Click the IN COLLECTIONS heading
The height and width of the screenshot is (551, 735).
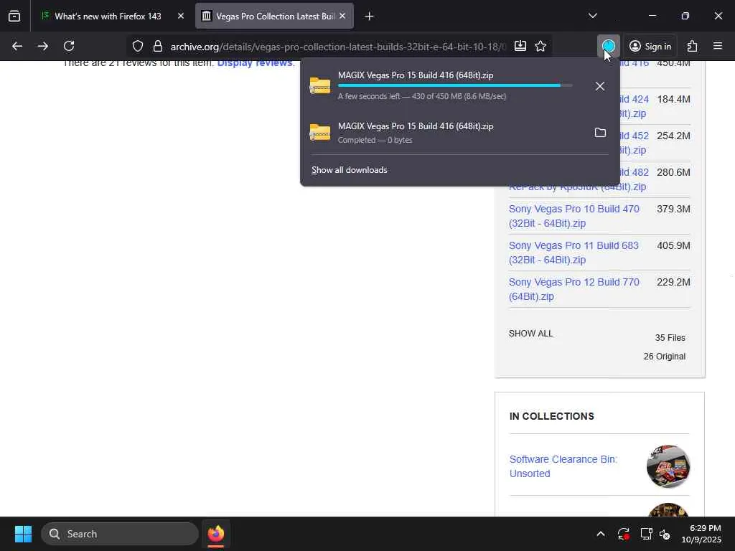(x=552, y=416)
